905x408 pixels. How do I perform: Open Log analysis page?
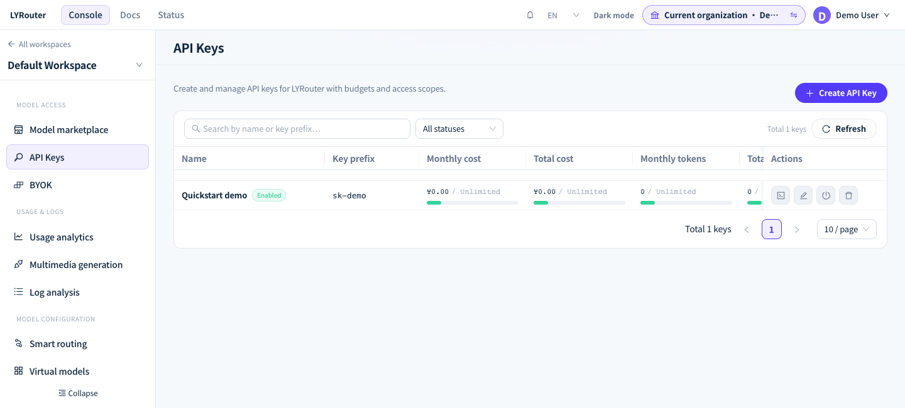[77, 293]
